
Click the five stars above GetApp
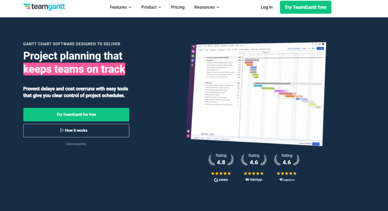(254, 173)
